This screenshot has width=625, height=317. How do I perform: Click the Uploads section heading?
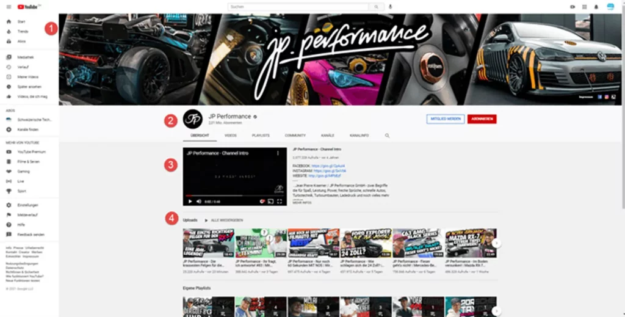pos(190,220)
